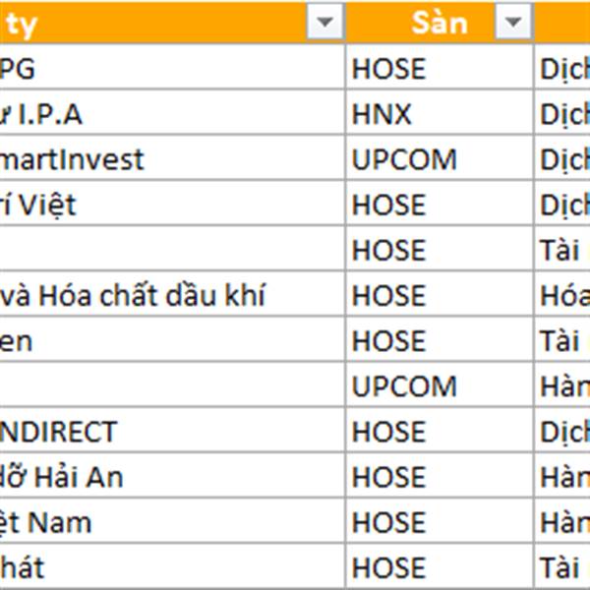Open the Sàn column filter dropdown
The width and height of the screenshot is (590, 590).
pyautogui.click(x=513, y=22)
